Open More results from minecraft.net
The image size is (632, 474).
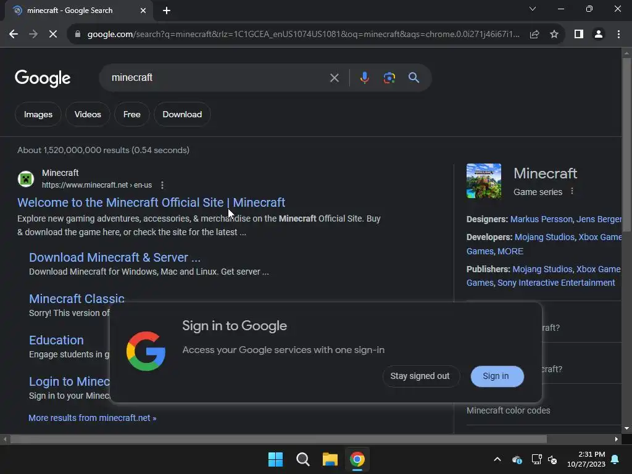(x=93, y=418)
